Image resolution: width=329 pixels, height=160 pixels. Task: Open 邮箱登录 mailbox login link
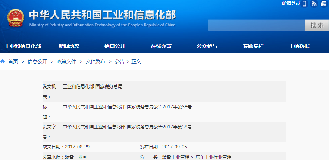[x=291, y=4]
